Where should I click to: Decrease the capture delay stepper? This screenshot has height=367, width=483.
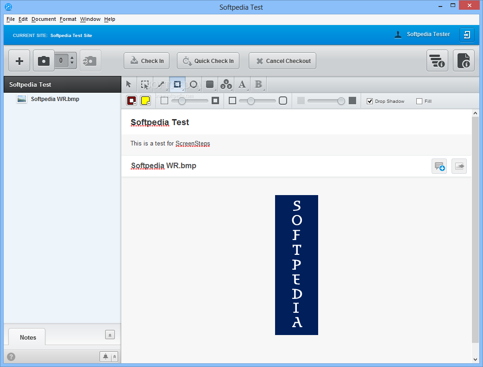[72, 63]
